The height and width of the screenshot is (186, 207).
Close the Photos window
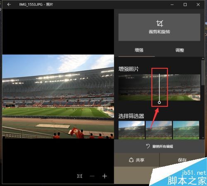198,5
